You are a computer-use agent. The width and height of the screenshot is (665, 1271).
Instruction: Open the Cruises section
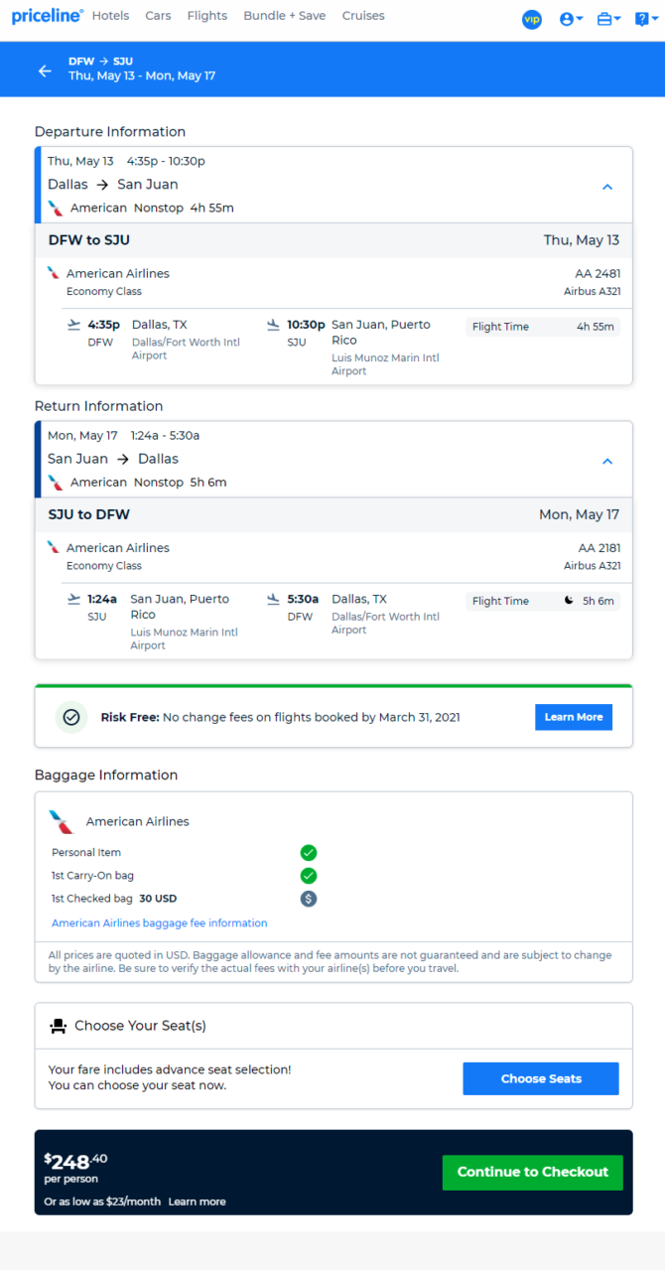coord(363,16)
